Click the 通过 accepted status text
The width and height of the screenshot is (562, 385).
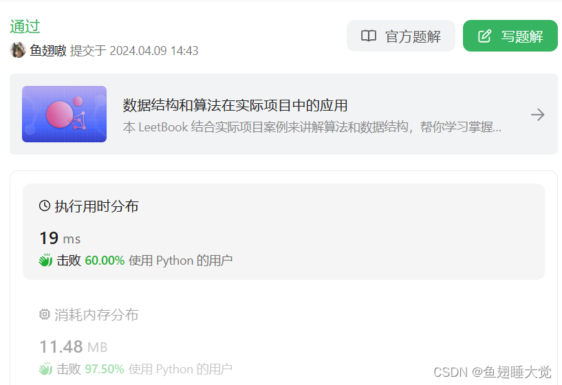pos(25,27)
